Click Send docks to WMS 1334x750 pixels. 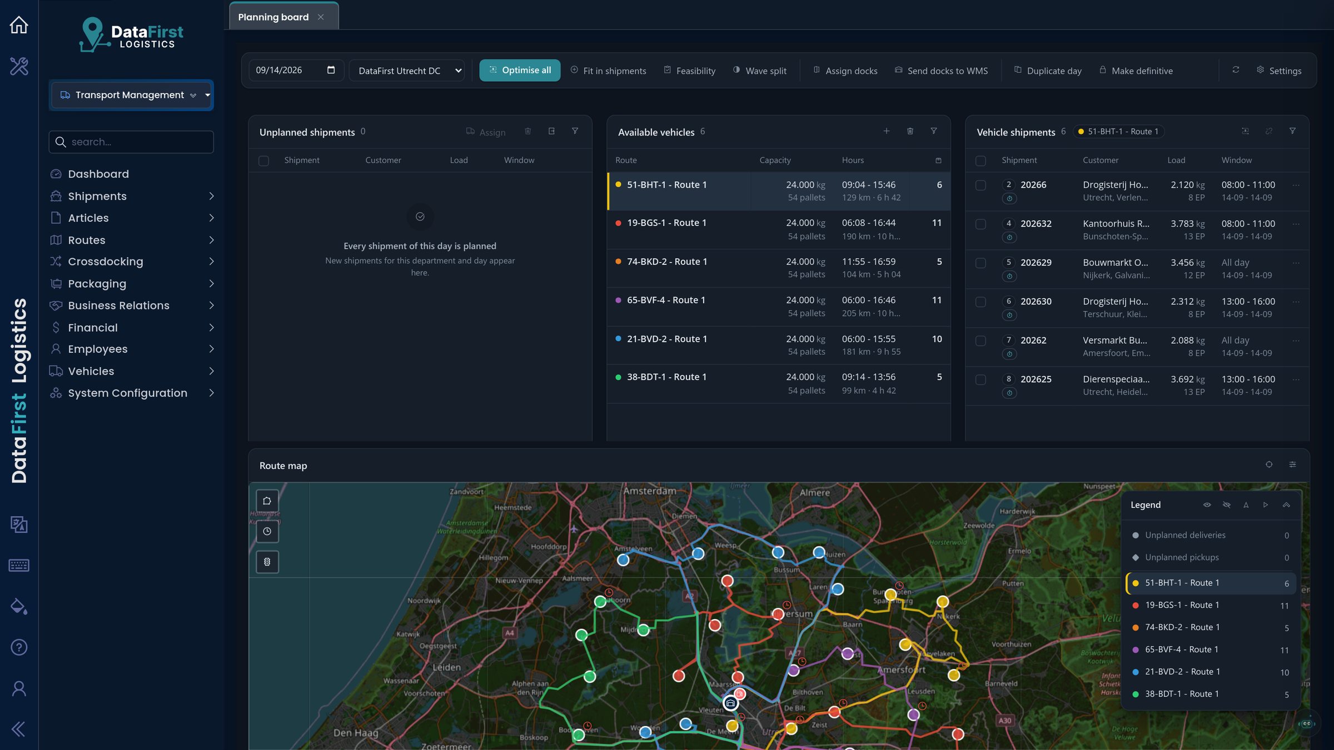(941, 71)
